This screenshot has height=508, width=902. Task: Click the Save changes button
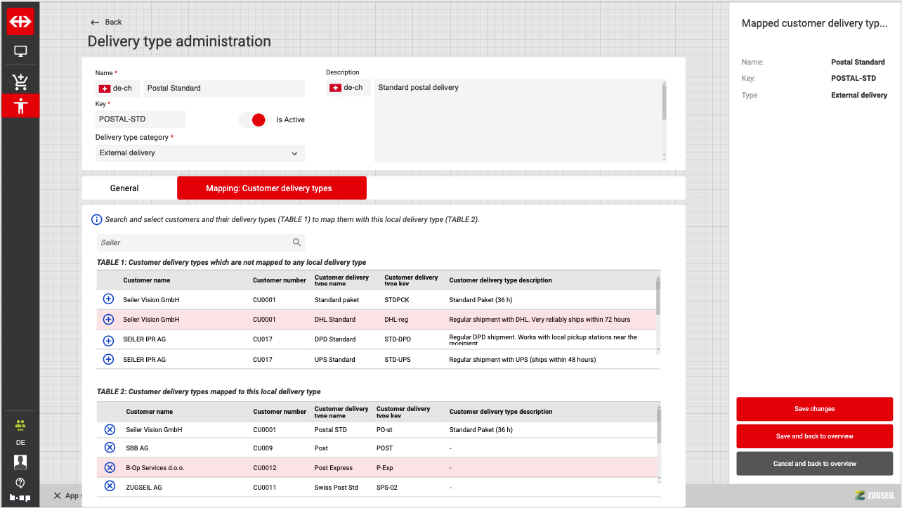click(814, 409)
